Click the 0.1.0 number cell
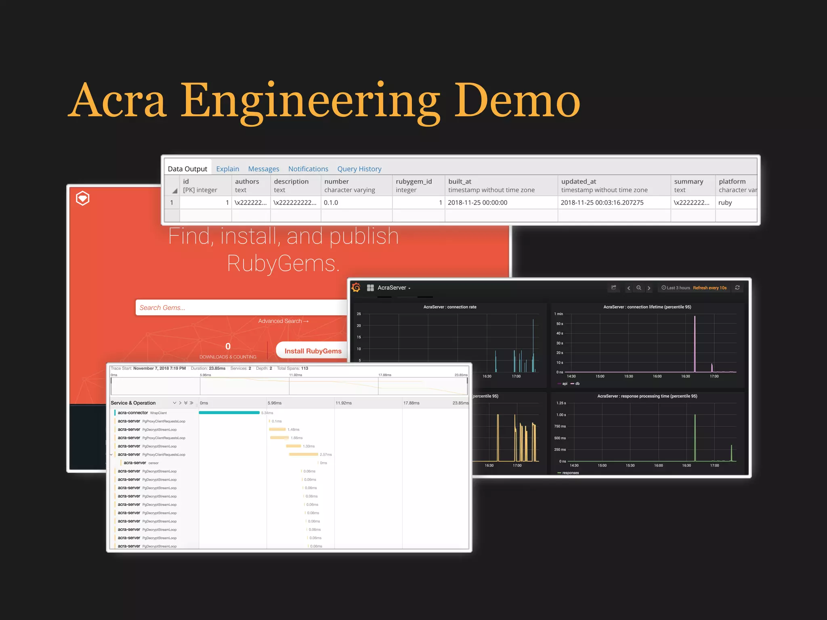827x620 pixels. (x=357, y=203)
